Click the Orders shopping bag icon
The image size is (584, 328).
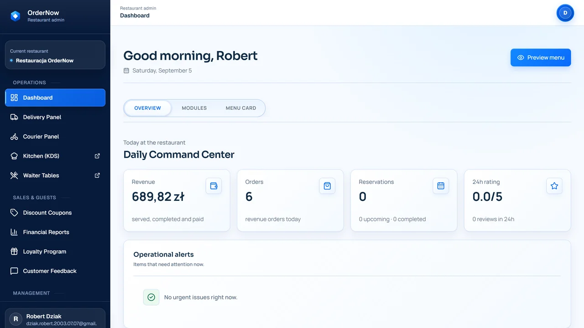tap(327, 186)
